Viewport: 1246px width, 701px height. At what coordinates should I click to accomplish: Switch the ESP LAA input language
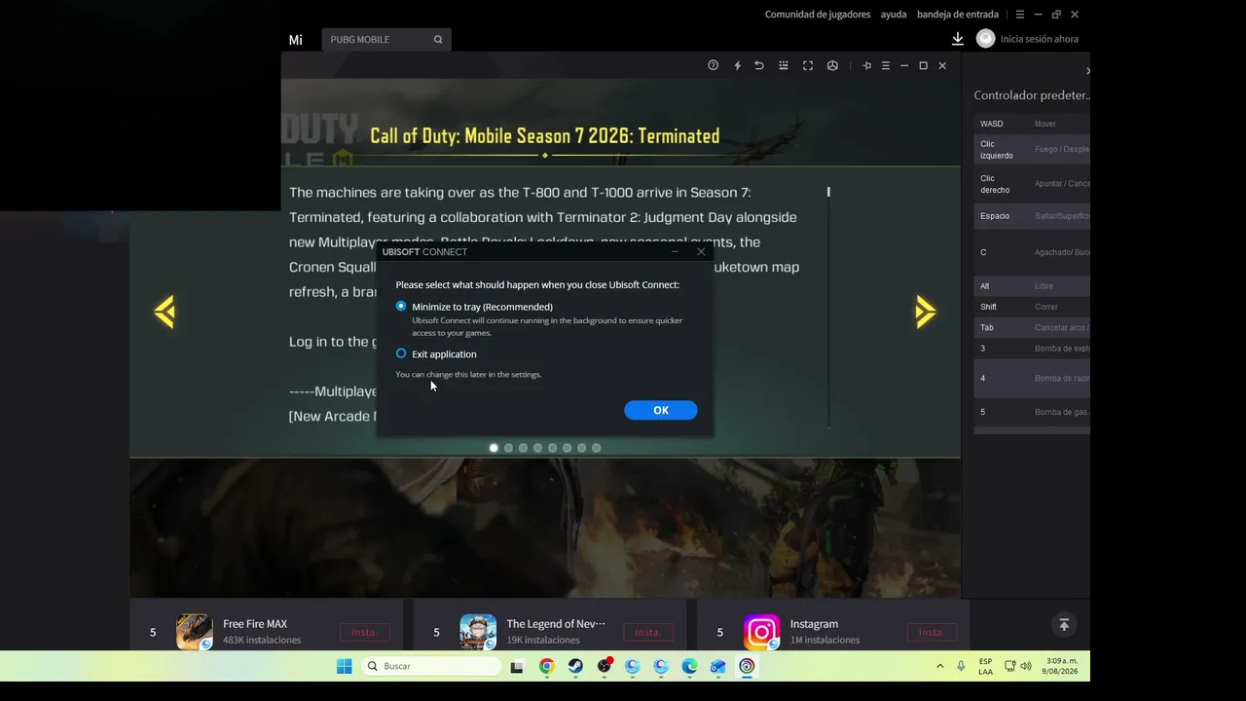[986, 666]
